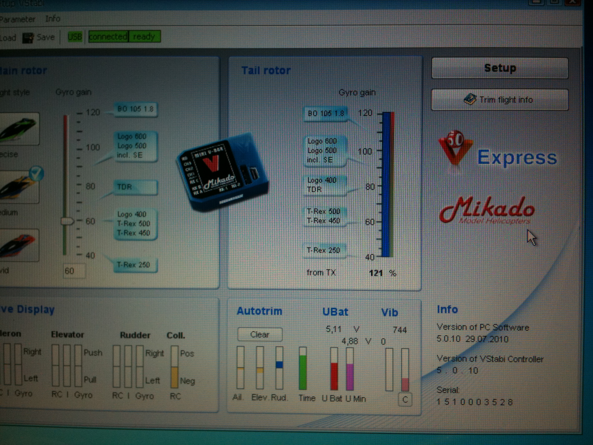The width and height of the screenshot is (593, 445).
Task: Click main rotor T-Rex 250 label
Action: pyautogui.click(x=136, y=265)
